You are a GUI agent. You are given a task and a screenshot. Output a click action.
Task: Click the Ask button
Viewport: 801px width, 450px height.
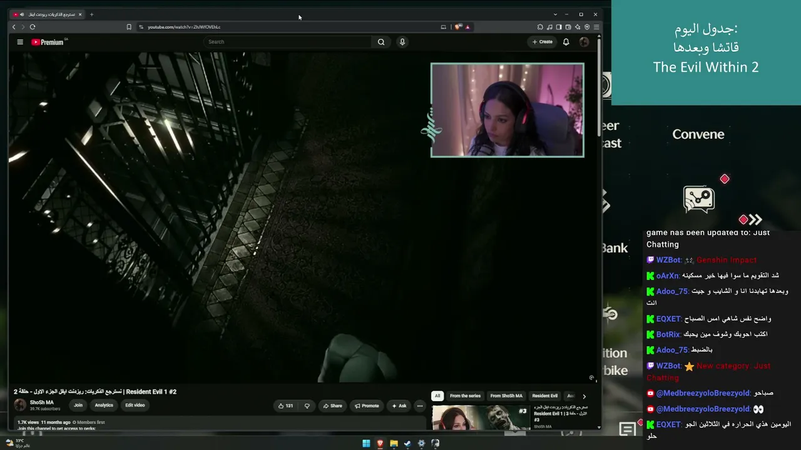(399, 406)
